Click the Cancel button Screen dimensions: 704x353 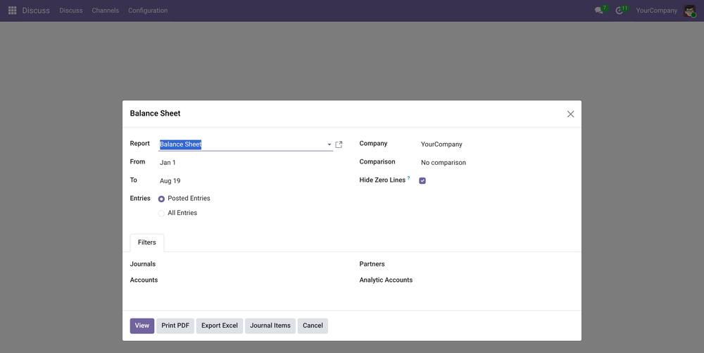pos(313,326)
